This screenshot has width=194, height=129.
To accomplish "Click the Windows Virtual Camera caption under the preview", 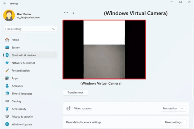I will tap(101, 83).
